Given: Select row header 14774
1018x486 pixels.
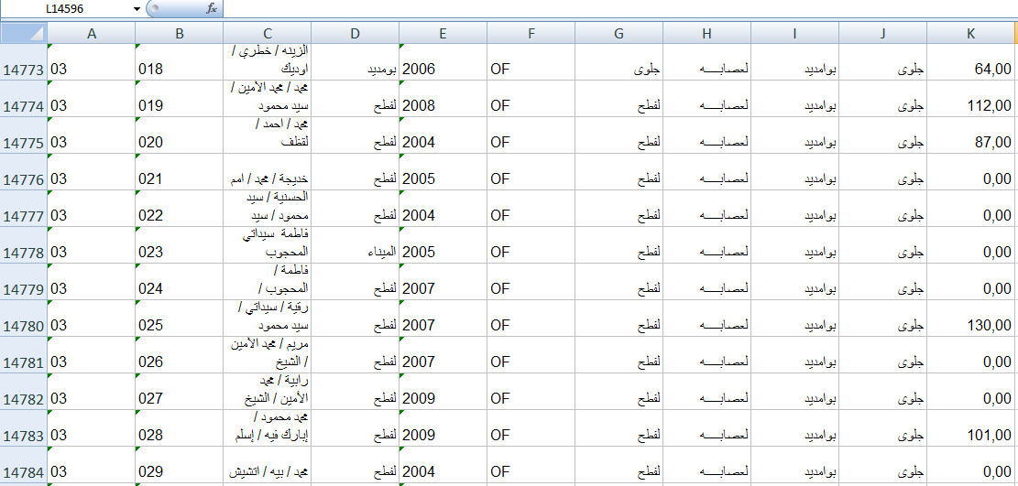Looking at the screenshot, I should 24,99.
